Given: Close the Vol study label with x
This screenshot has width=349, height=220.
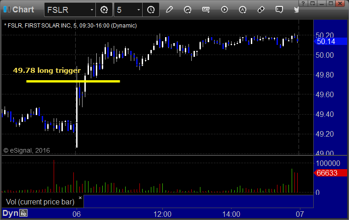Looking at the screenshot, I should pos(80,198).
